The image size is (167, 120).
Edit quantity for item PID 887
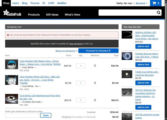click(x=81, y=100)
